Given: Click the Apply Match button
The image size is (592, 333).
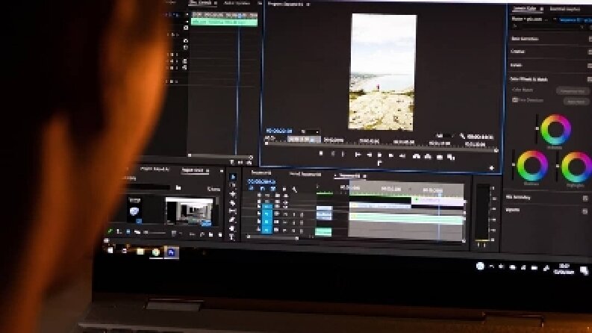Looking at the screenshot, I should pyautogui.click(x=576, y=102).
